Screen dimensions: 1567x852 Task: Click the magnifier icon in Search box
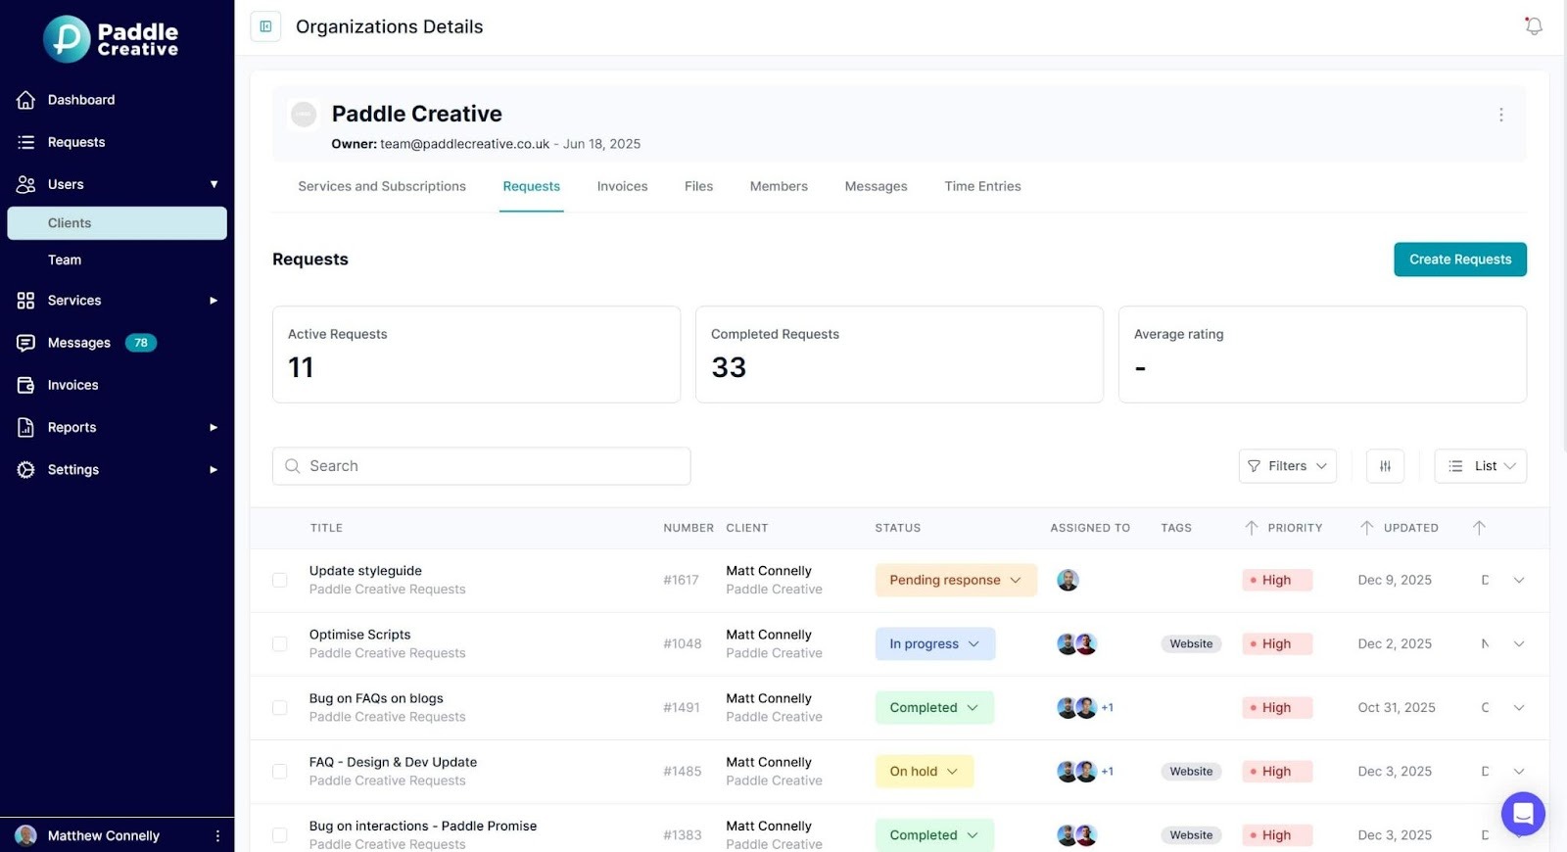click(x=292, y=466)
